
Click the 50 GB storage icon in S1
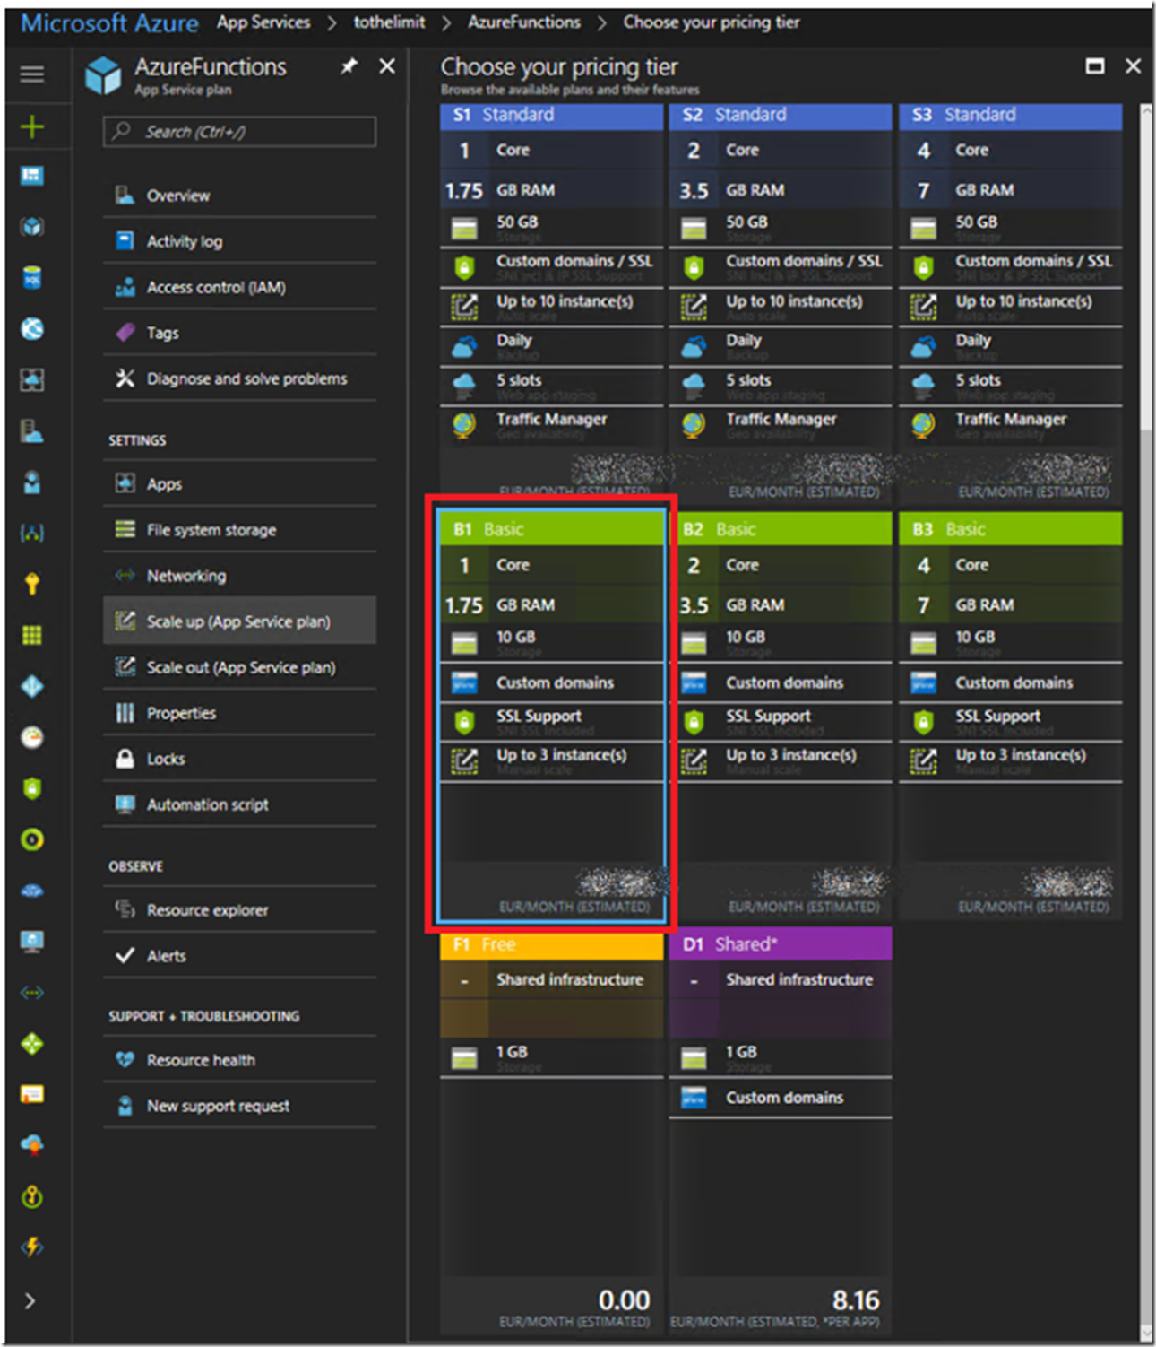464,229
